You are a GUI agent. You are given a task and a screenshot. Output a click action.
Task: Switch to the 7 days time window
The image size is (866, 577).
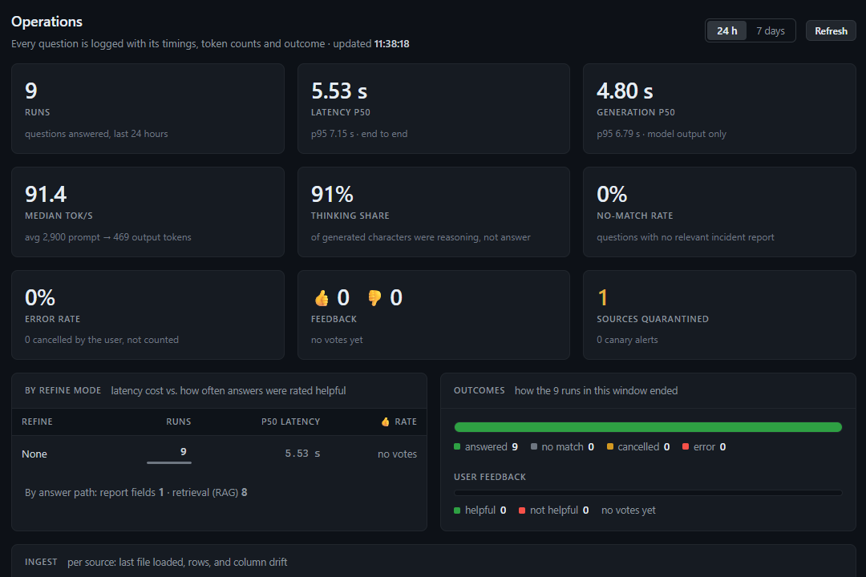(771, 31)
